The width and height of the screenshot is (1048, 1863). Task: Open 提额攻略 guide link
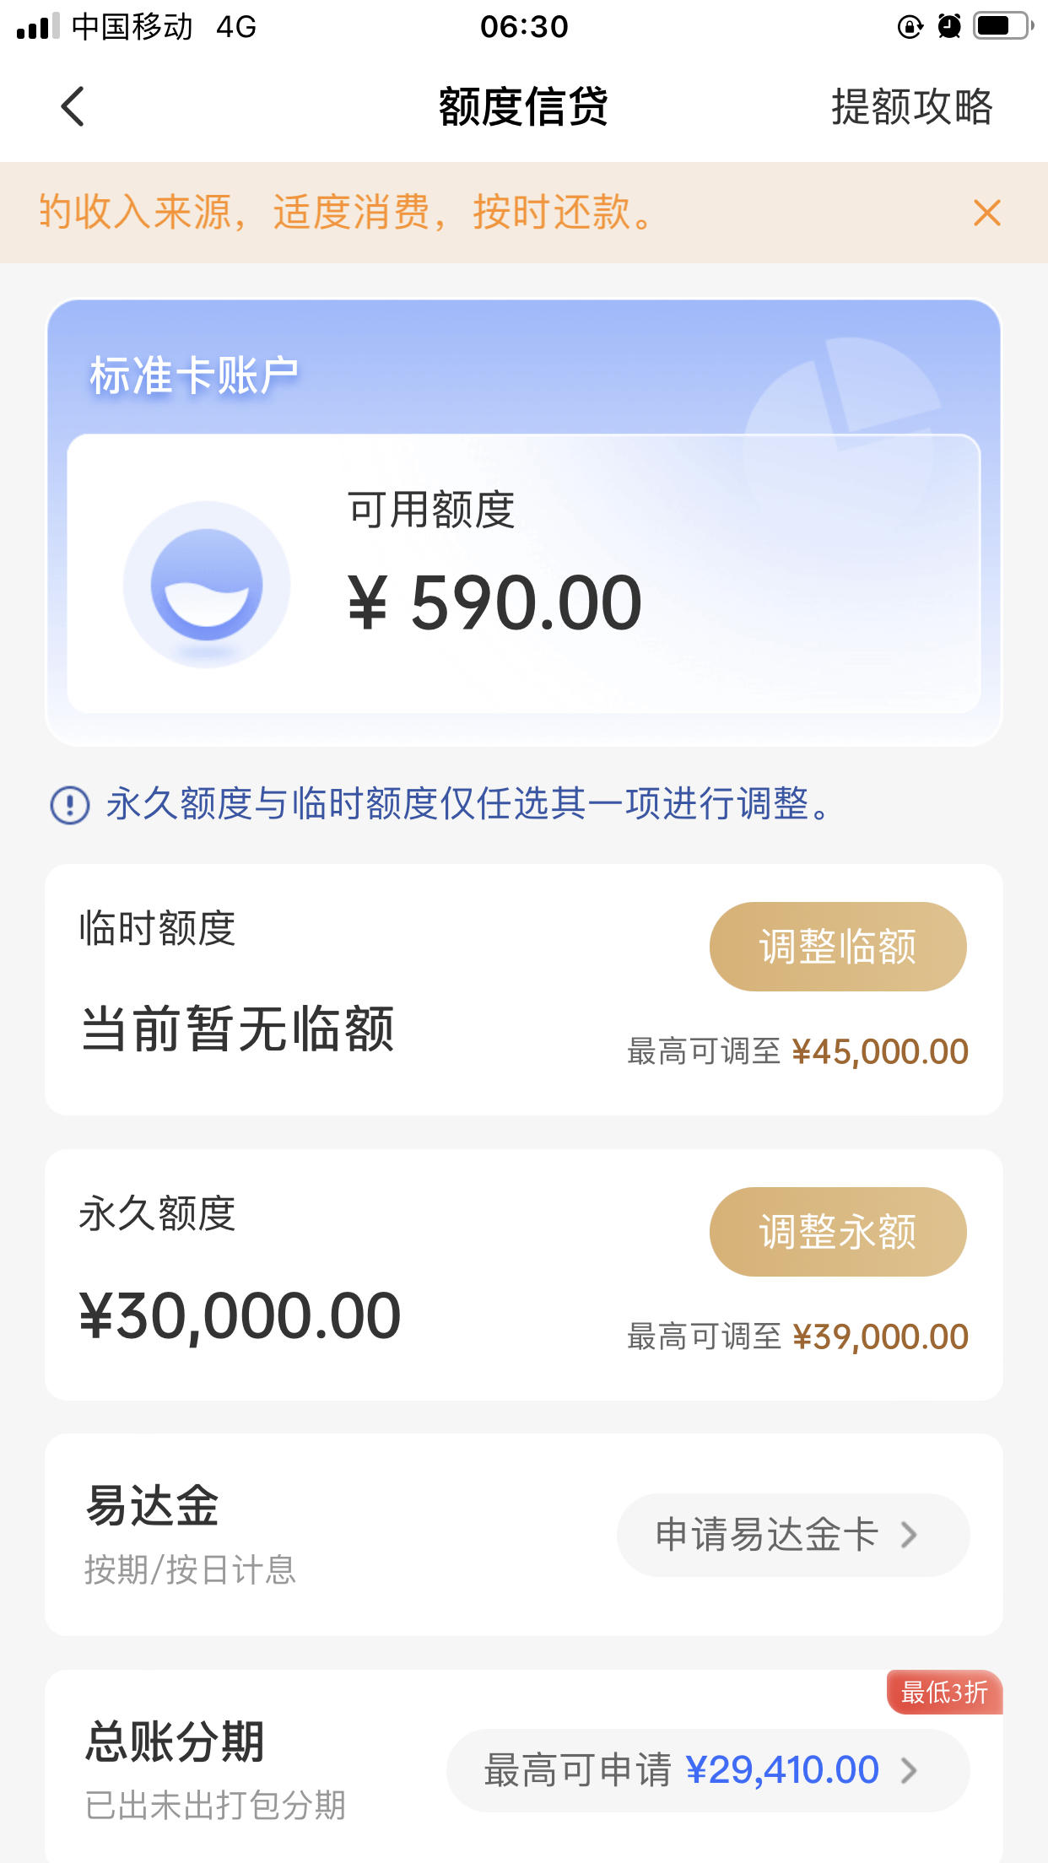click(x=912, y=106)
